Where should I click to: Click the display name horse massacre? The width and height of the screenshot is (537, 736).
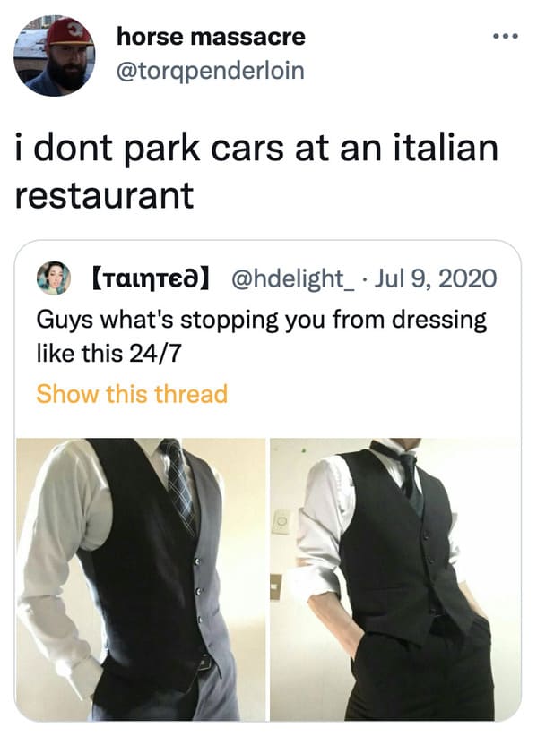tap(211, 37)
